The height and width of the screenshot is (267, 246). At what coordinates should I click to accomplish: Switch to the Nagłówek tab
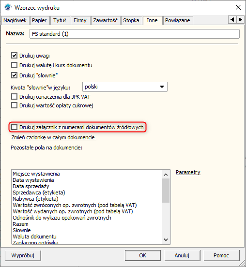tap(15, 20)
